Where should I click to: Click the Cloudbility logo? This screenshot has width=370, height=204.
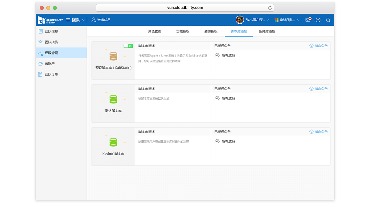[50, 20]
